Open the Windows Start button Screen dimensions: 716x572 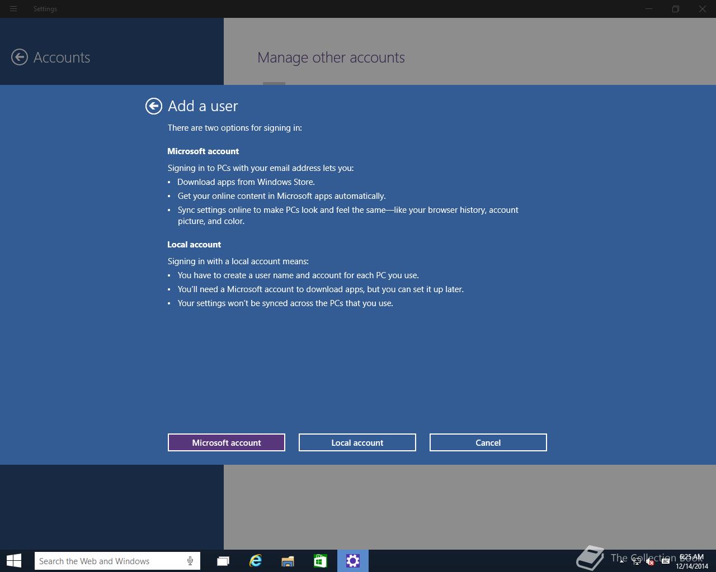point(14,561)
